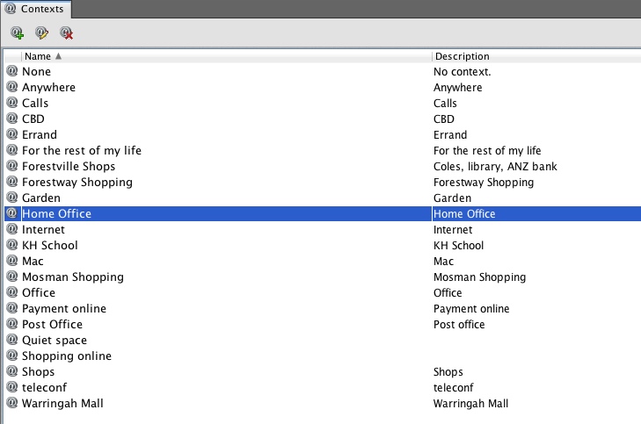Click the @ icon next to Quiet space
Viewport: 641px width, 424px height.
point(12,341)
